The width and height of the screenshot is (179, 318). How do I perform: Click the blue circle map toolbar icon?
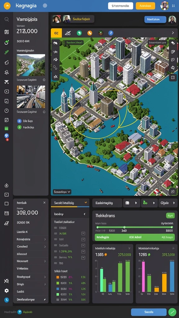tap(111, 33)
